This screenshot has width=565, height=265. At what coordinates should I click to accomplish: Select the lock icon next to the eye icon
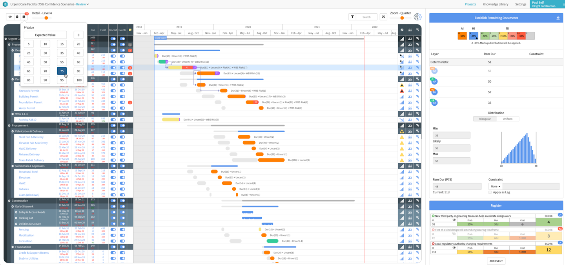point(16,16)
